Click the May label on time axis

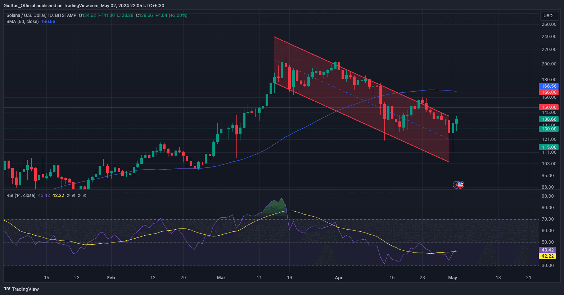pyautogui.click(x=453, y=278)
